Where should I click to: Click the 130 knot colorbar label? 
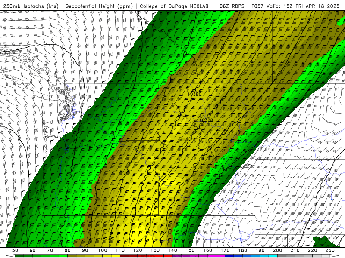point(155,250)
